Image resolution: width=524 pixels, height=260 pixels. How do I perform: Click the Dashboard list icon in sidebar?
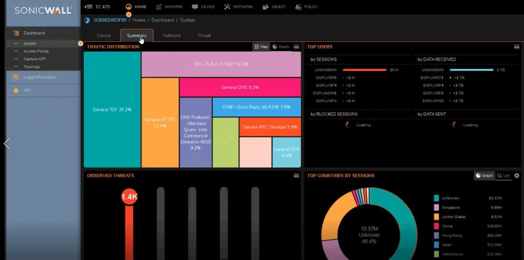(x=16, y=33)
